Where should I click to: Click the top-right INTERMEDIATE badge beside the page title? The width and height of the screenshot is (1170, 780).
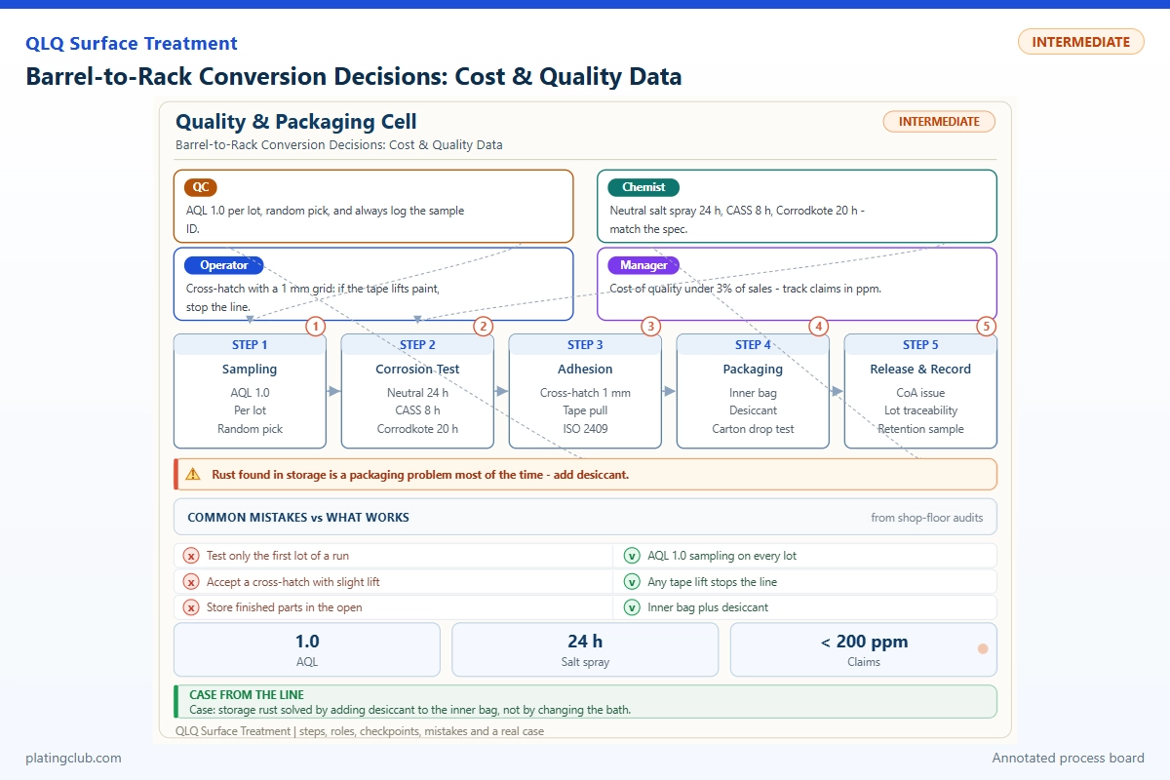[1081, 42]
